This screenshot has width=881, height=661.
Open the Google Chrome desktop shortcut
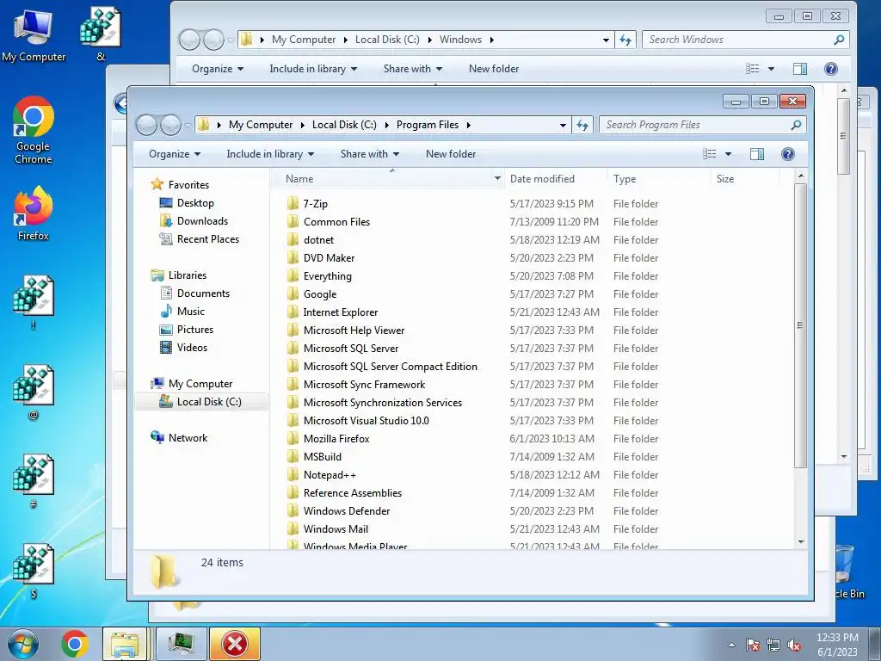click(34, 130)
